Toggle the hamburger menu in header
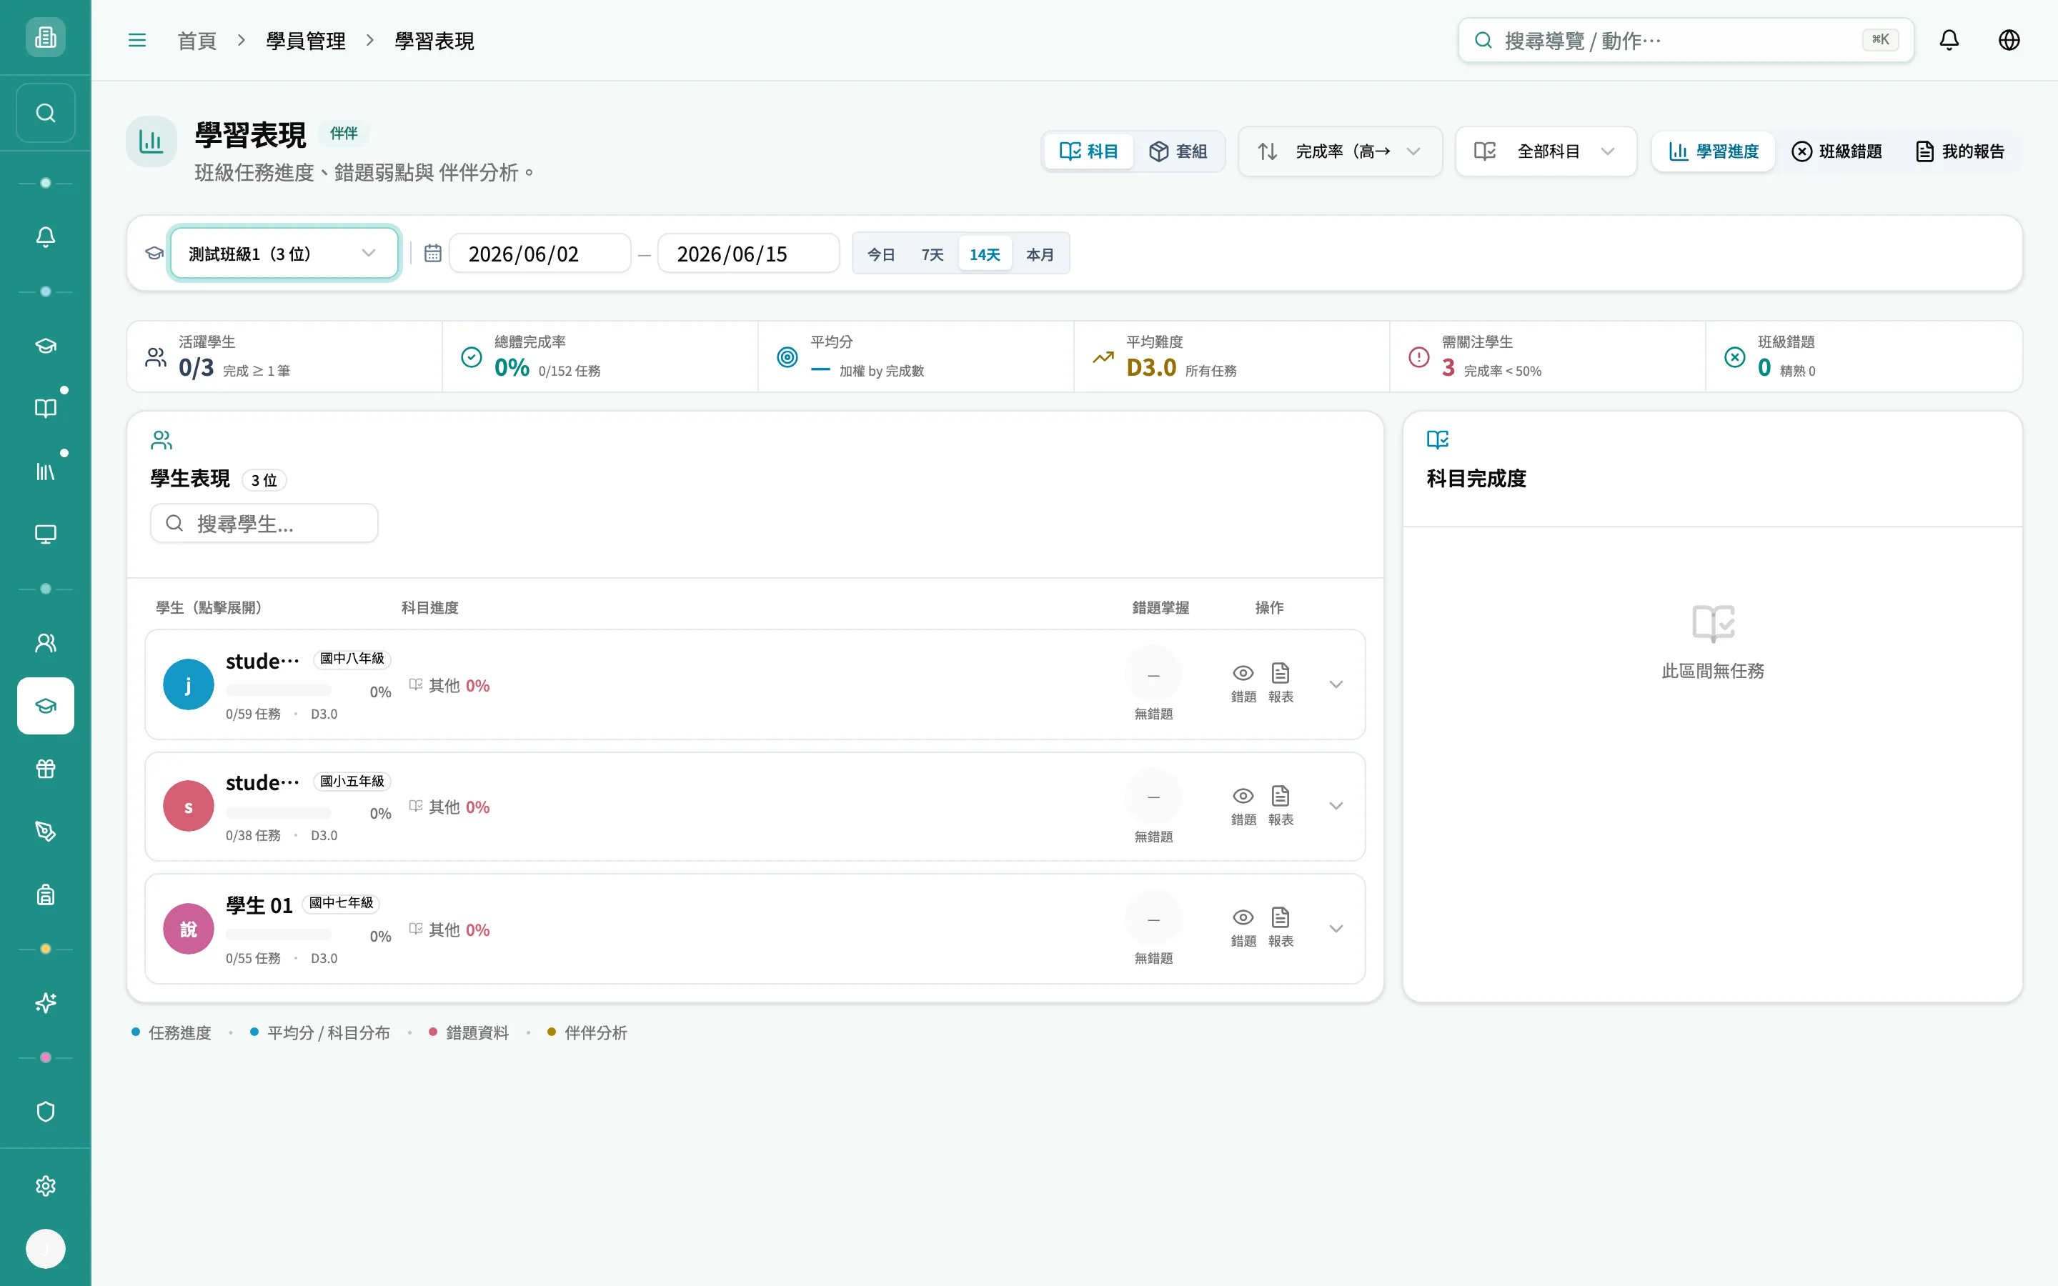Viewport: 2058px width, 1286px height. [137, 40]
